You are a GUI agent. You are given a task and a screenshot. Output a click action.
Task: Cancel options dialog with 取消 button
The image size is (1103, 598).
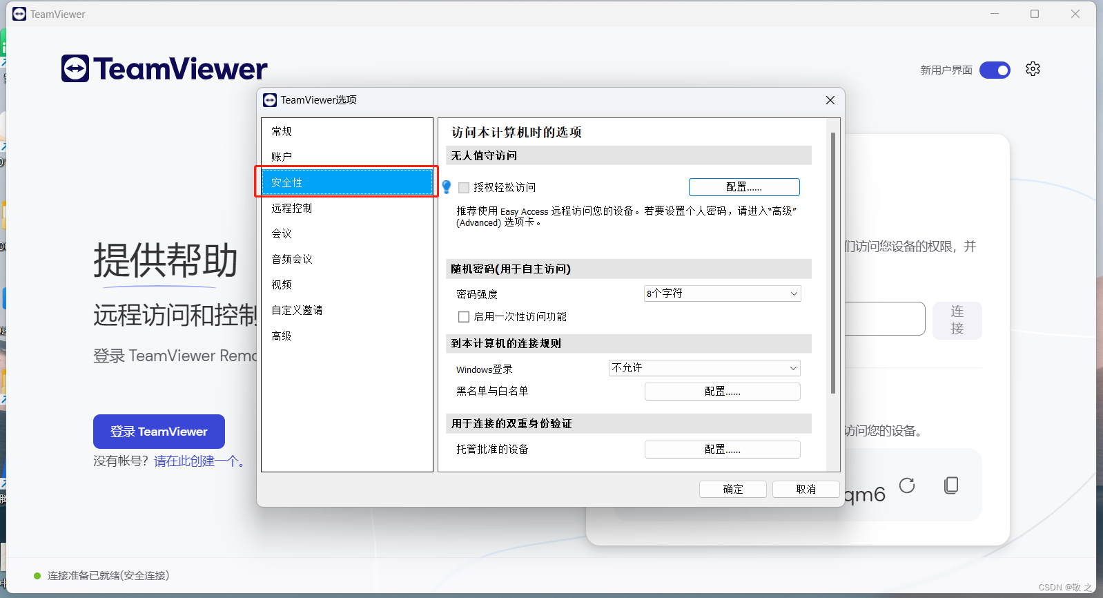(x=806, y=489)
